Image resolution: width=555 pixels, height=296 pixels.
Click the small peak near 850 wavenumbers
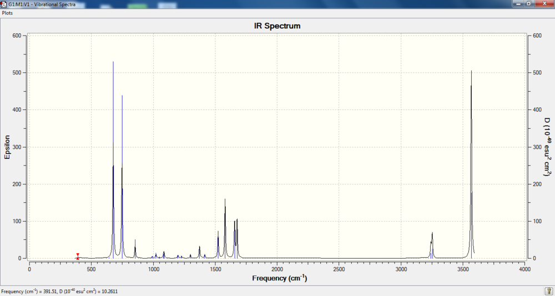point(135,249)
